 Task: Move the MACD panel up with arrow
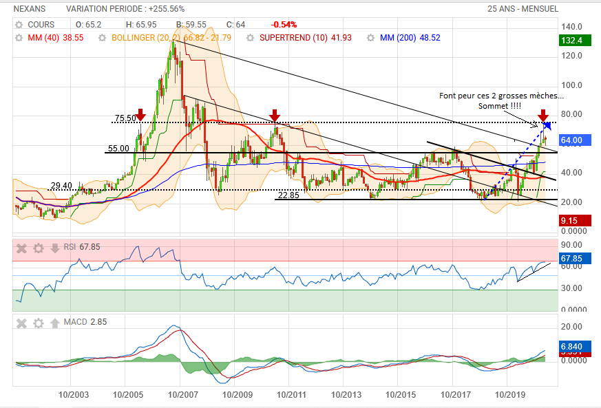click(x=55, y=323)
